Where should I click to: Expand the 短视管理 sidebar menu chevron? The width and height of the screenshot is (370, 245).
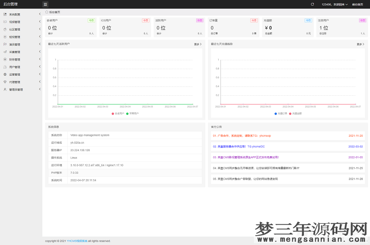pyautogui.click(x=40, y=37)
